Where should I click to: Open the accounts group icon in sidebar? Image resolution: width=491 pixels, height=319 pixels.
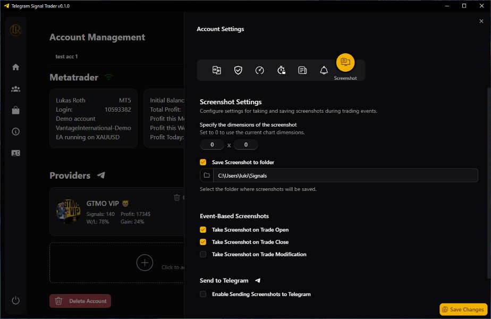click(x=15, y=89)
